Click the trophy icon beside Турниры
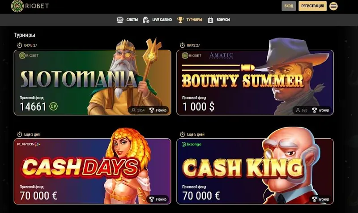 [x=180, y=20]
